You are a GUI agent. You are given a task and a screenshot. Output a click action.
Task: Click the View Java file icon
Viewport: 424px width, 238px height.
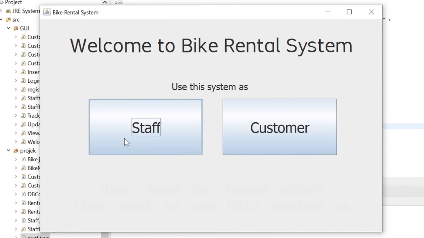point(23,133)
